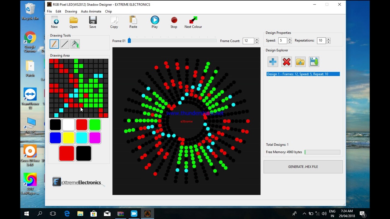This screenshot has height=219, width=390.
Task: Pick the red colour swatch in palette
Action: [82, 125]
